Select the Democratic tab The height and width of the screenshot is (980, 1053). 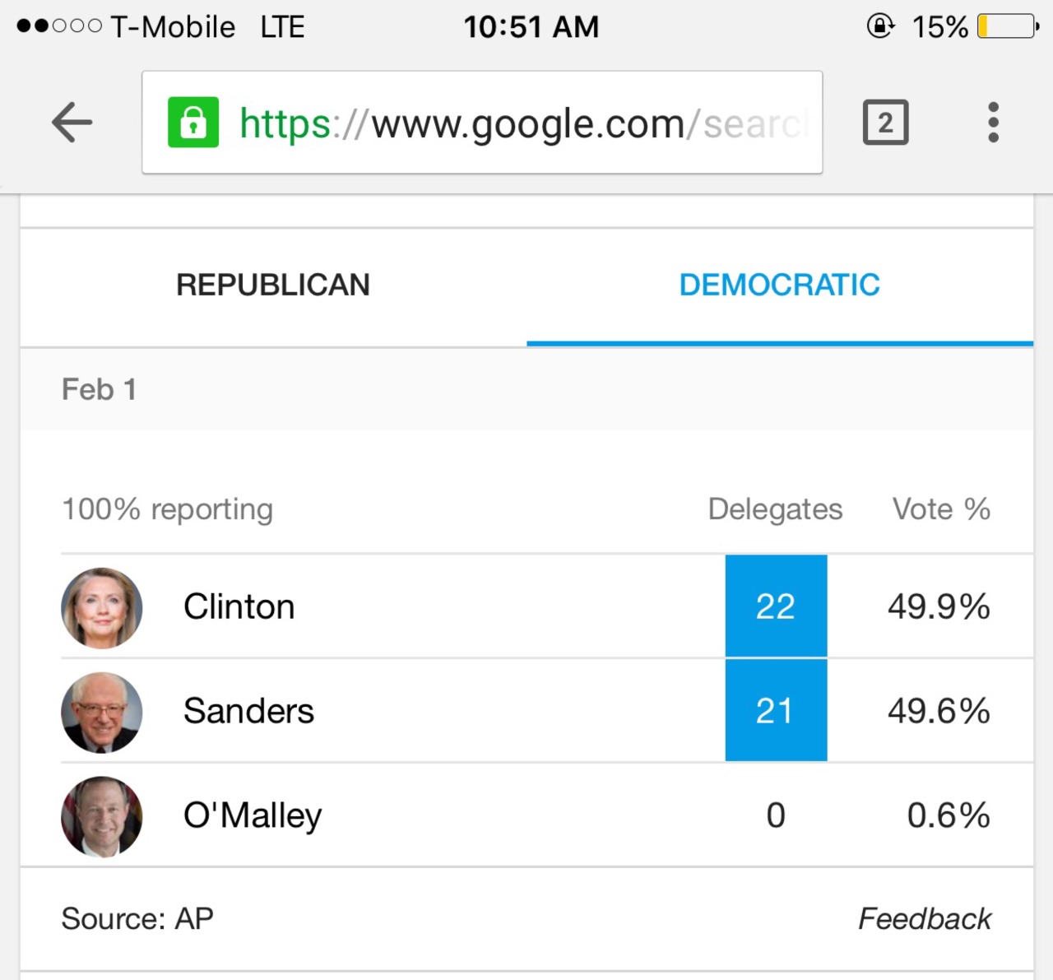tap(779, 286)
